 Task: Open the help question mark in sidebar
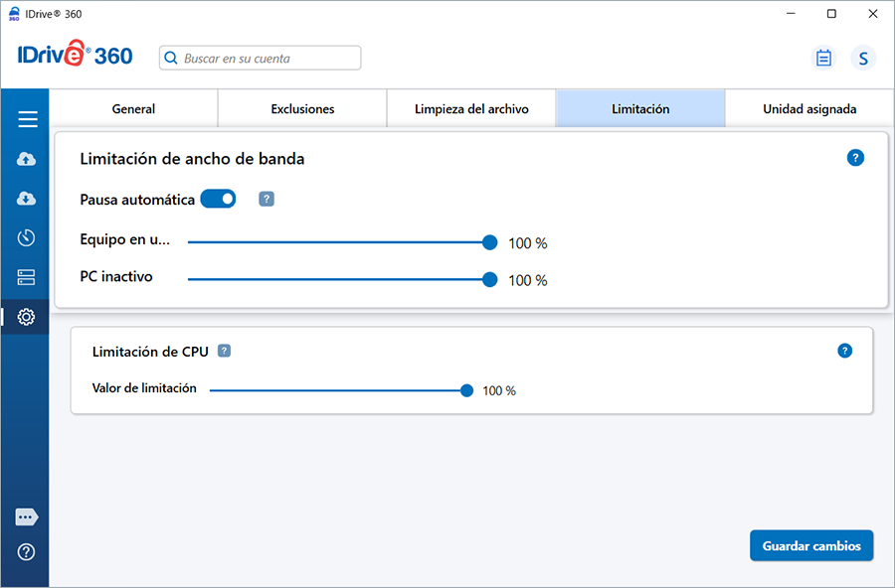pyautogui.click(x=27, y=552)
